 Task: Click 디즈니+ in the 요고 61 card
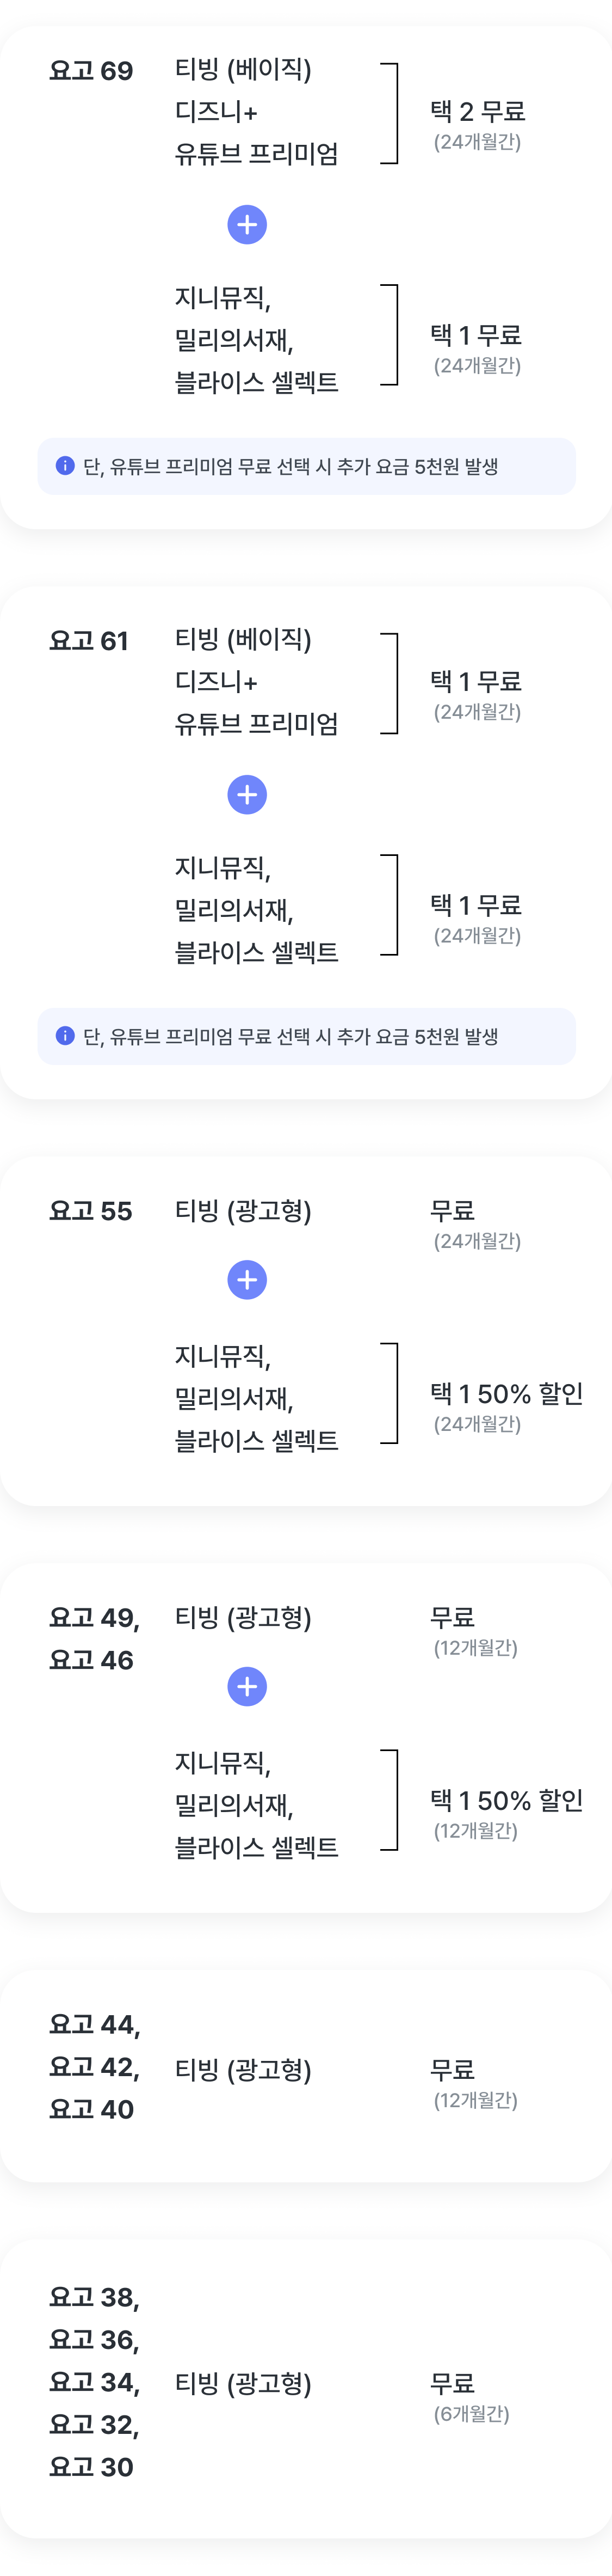(217, 682)
